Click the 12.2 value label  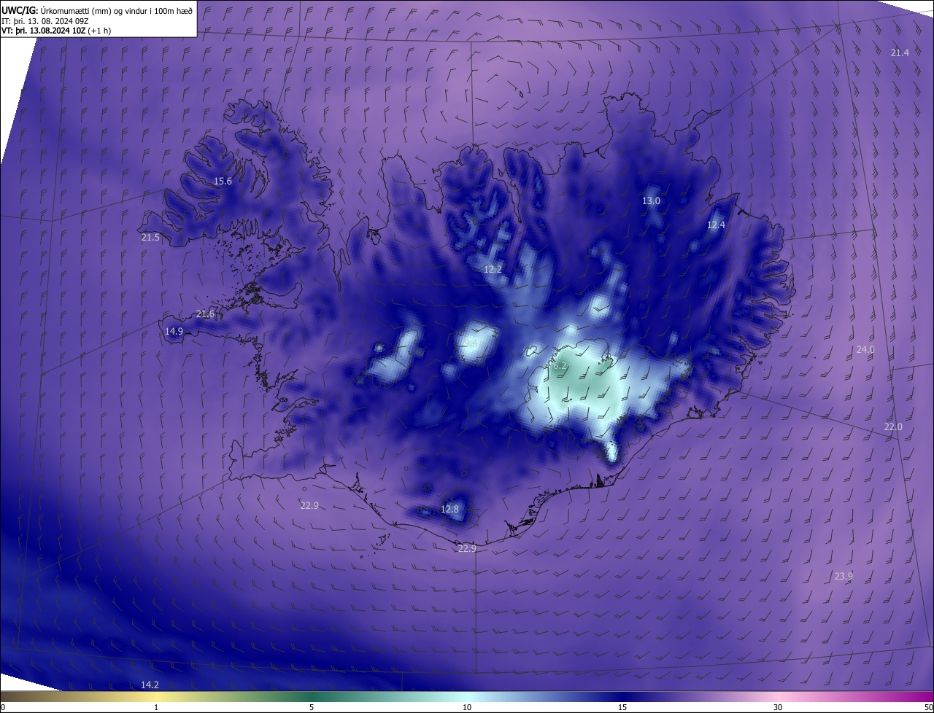coord(493,269)
